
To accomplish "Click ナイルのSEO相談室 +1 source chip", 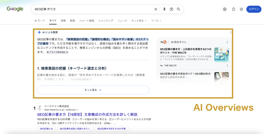I will tap(80, 79).
